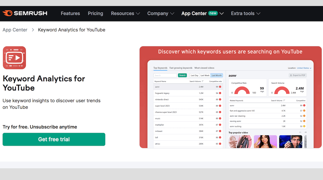Screen dimensions: 323x180
Task: Select the asmr keyword row
Action: [188, 87]
